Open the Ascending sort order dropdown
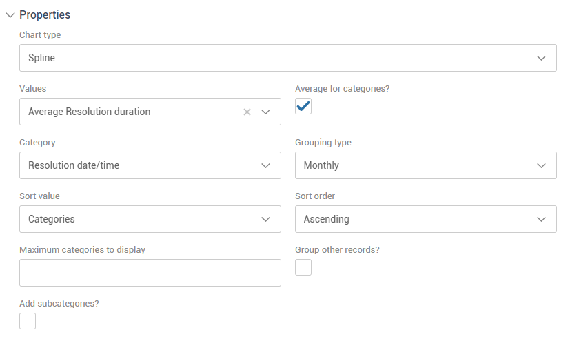Screen dimensions: 568x341 coord(414,219)
